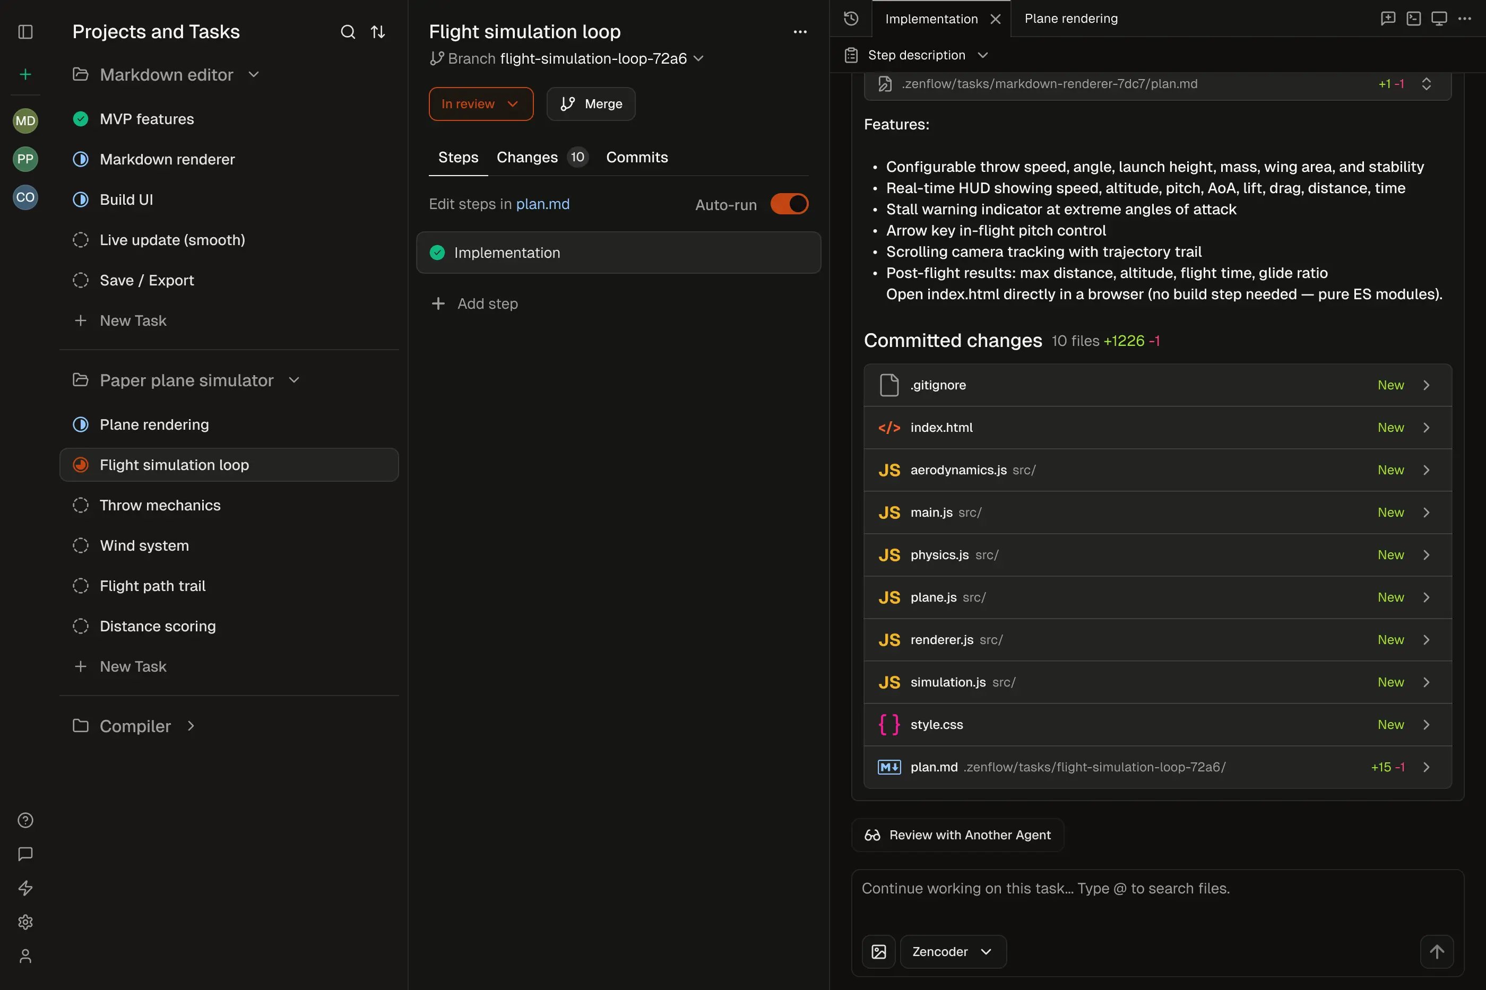Screen dimensions: 1486x990
Task: Open the plan.md link
Action: click(542, 204)
